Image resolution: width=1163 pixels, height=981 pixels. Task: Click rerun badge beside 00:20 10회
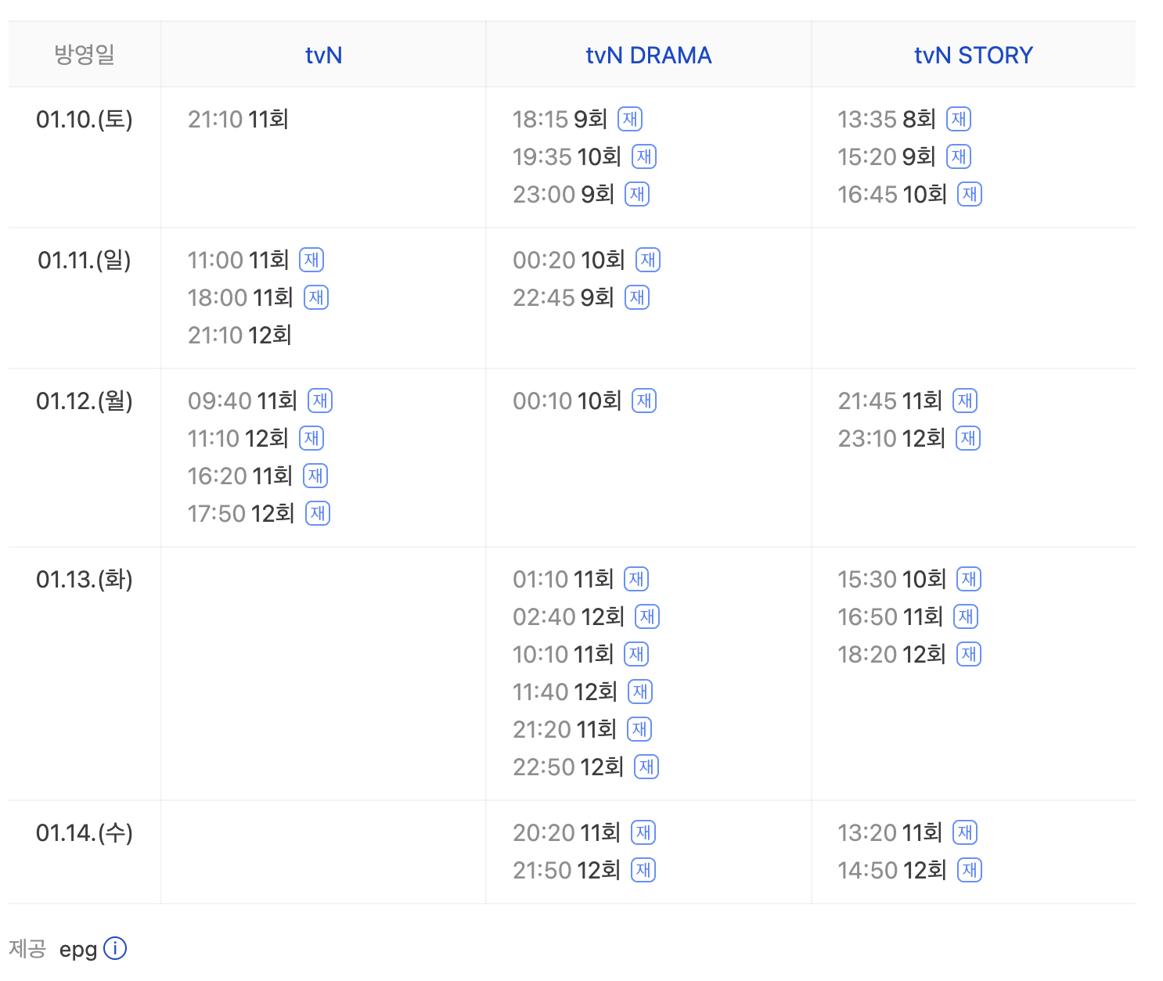[x=648, y=260]
